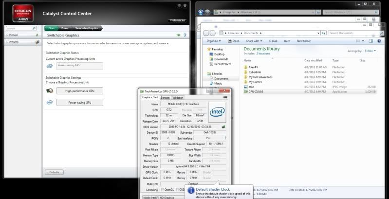
Task: Open help question mark on Switchable Graphics page
Action: coord(185,36)
